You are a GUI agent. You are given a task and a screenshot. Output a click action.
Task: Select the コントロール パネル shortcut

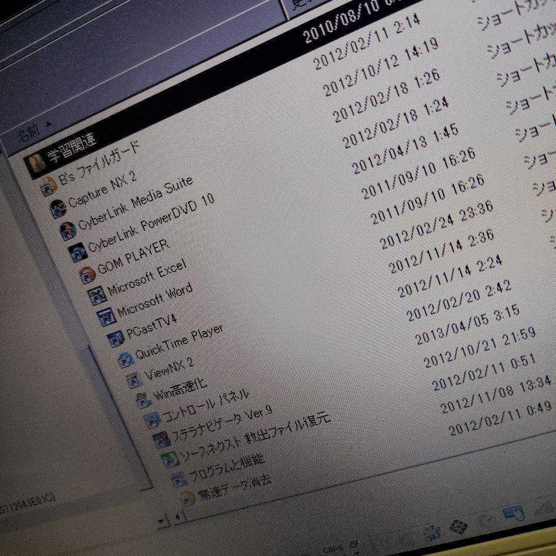coord(205,407)
